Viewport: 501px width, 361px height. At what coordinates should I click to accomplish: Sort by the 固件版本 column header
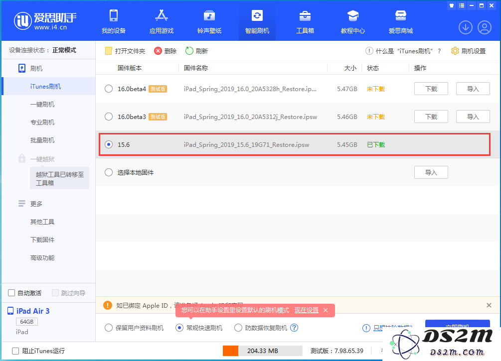[x=130, y=68]
